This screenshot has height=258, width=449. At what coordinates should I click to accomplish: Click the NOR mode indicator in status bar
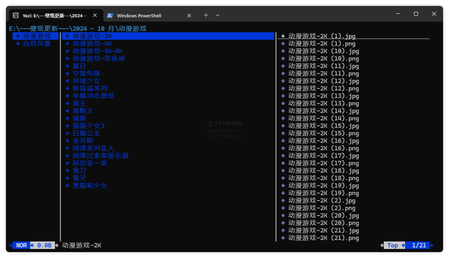point(21,246)
